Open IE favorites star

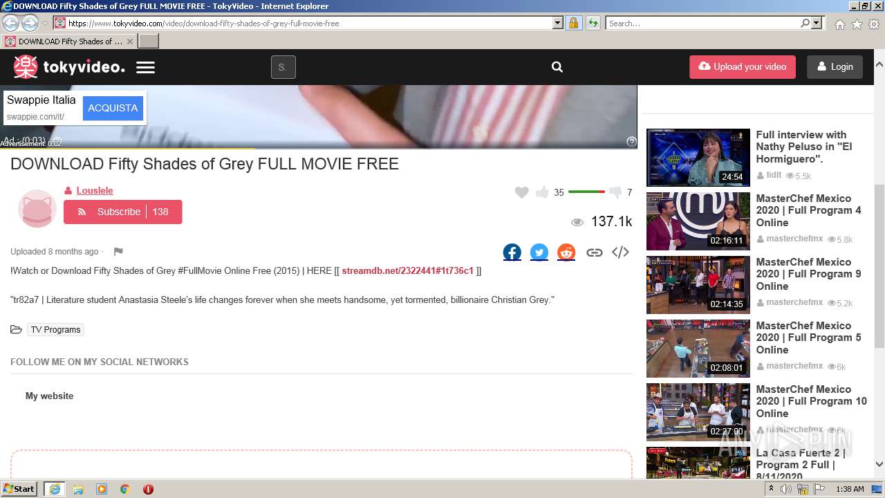pos(857,24)
